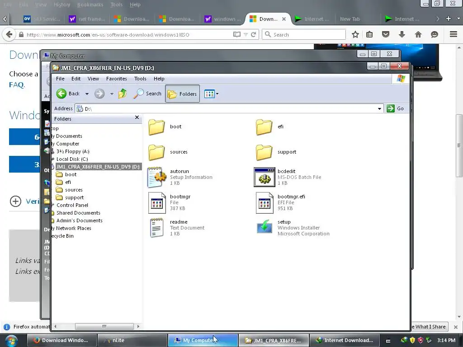Open the Tools menu in Explorer
Screen dimensions: 463x347
point(140,79)
